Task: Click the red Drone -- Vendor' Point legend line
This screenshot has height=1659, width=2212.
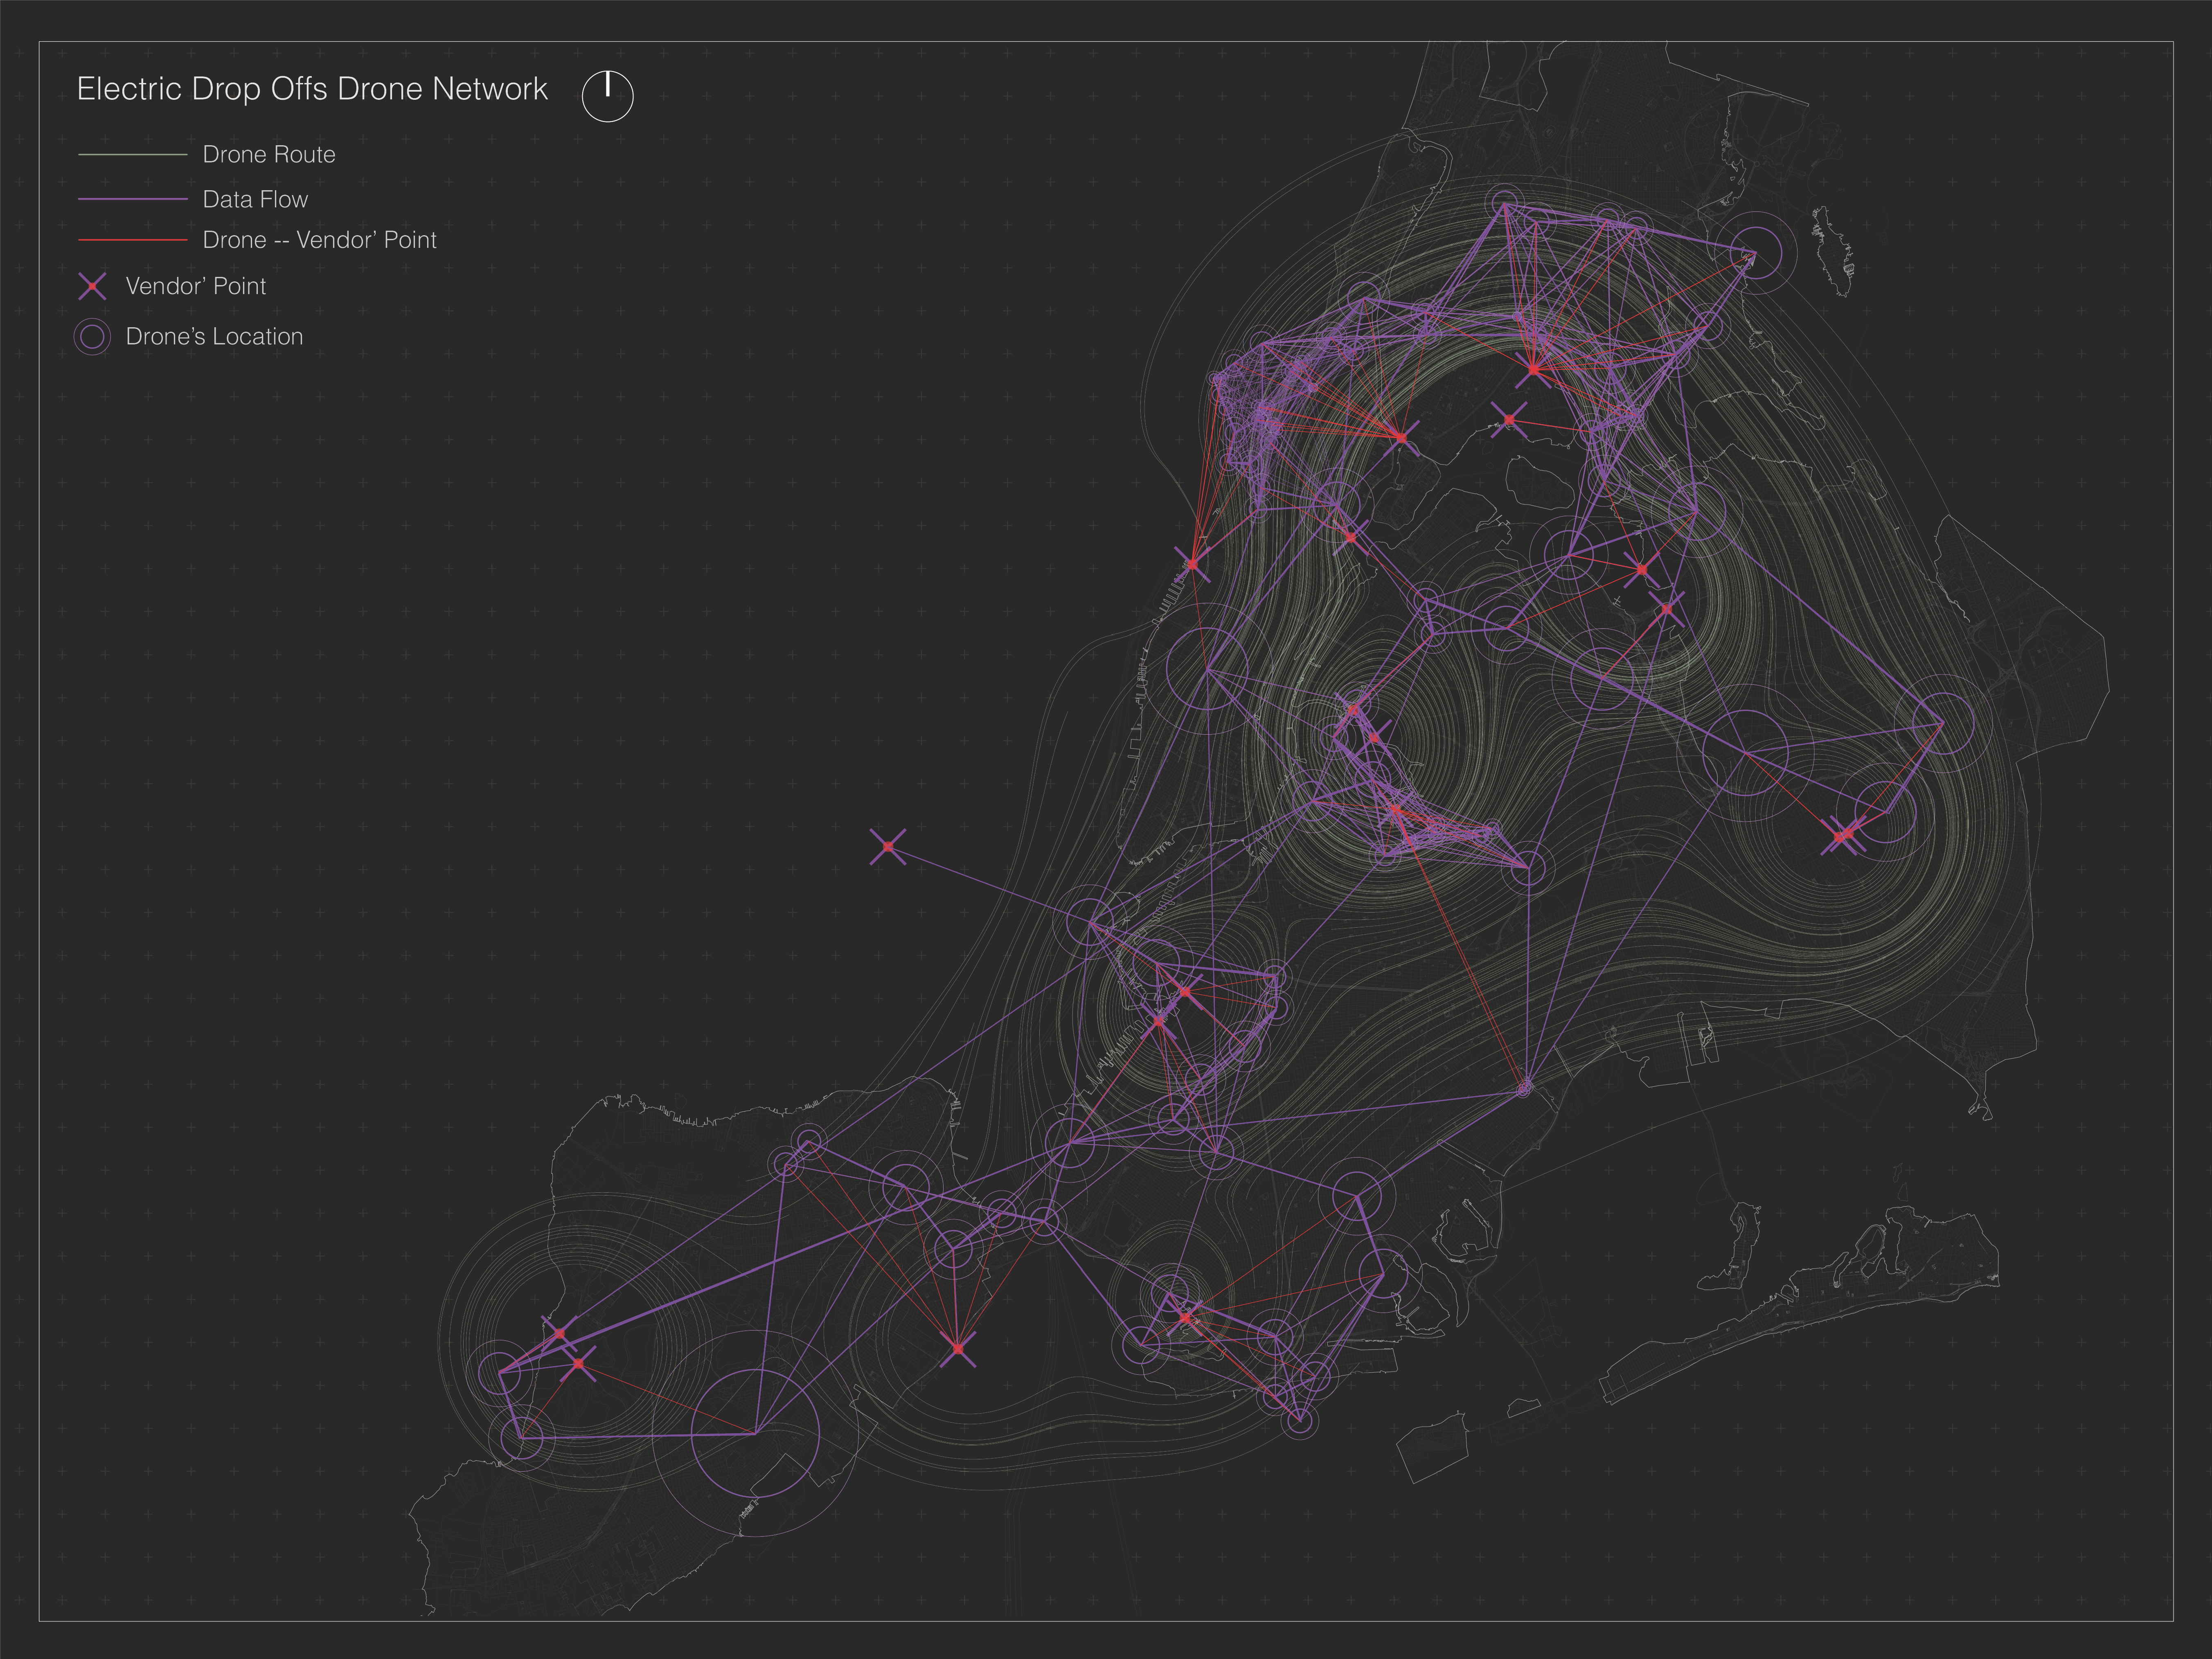Action: 132,240
